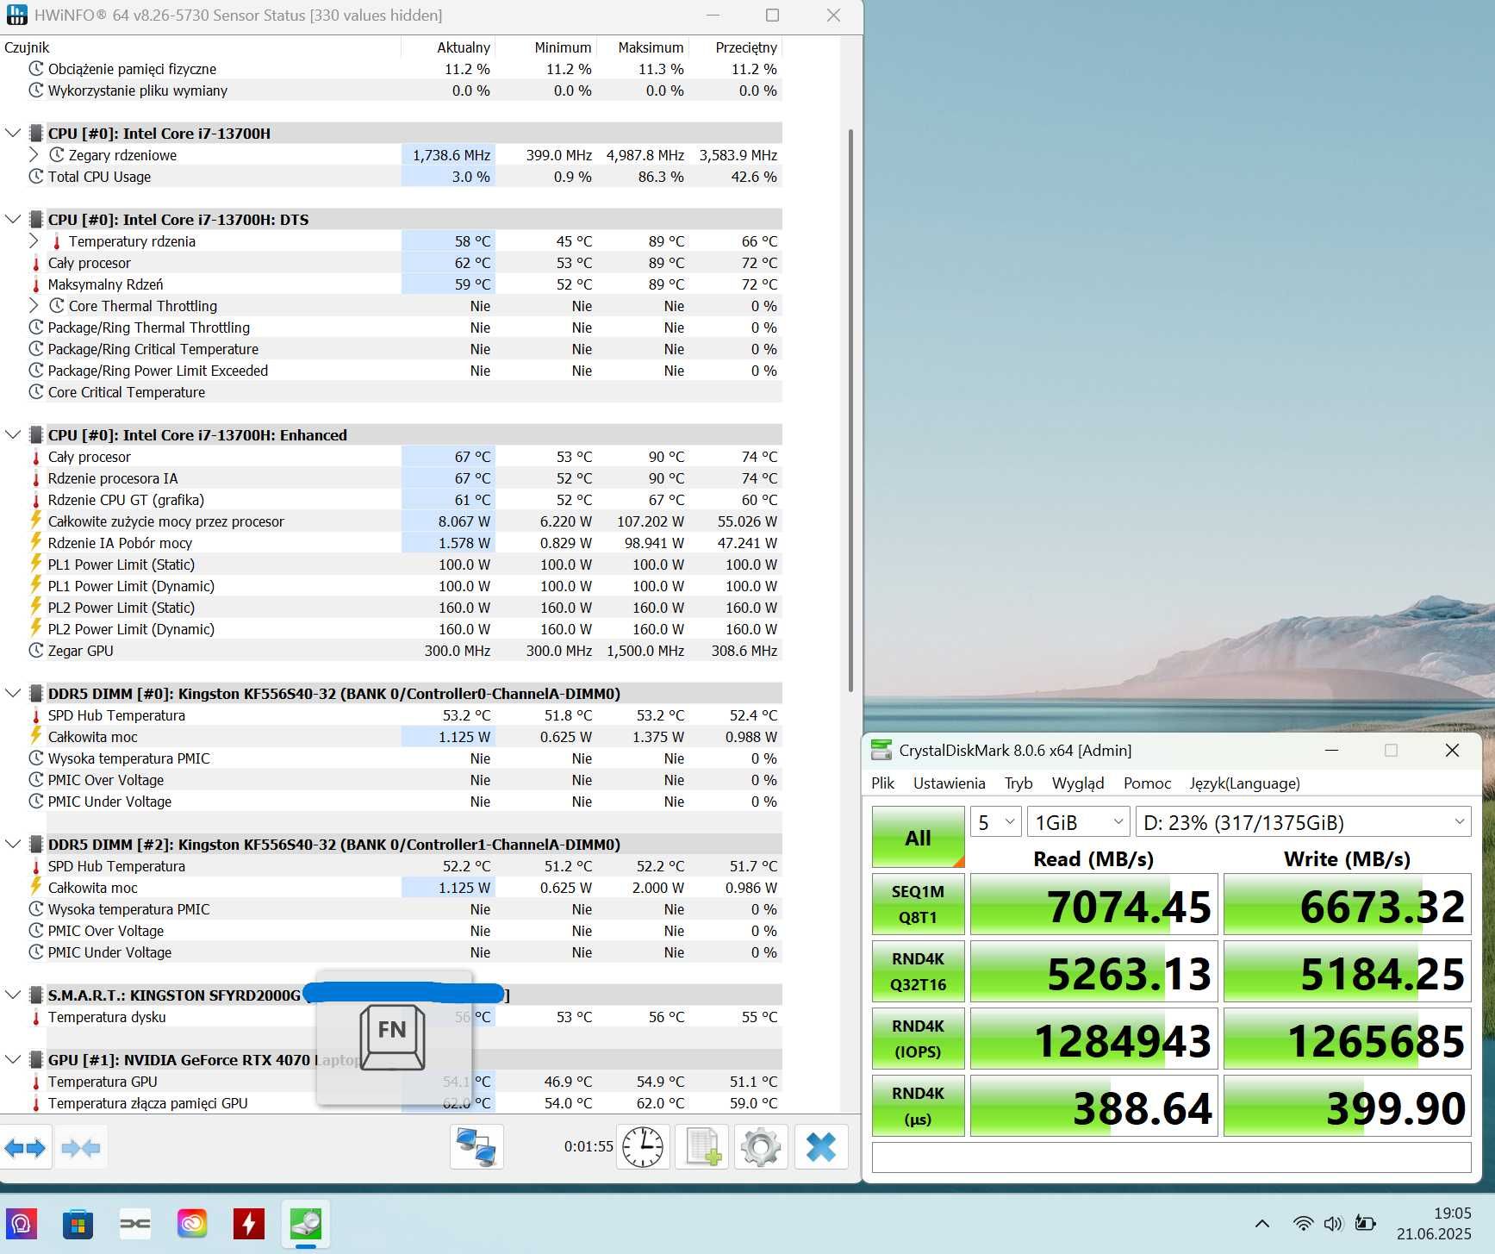Image resolution: width=1495 pixels, height=1254 pixels.
Task: Expand the Temperatury rdzenia row
Action: 34,241
